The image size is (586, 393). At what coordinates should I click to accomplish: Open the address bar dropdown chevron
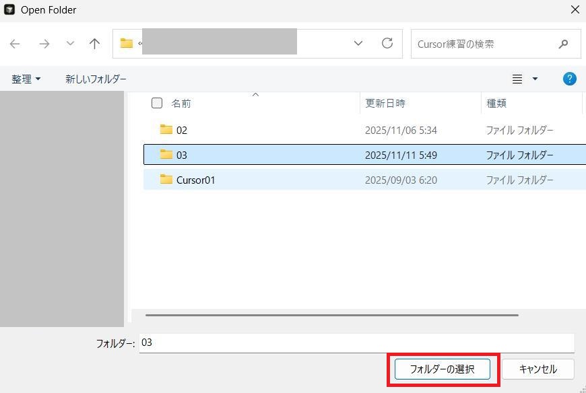(x=358, y=44)
